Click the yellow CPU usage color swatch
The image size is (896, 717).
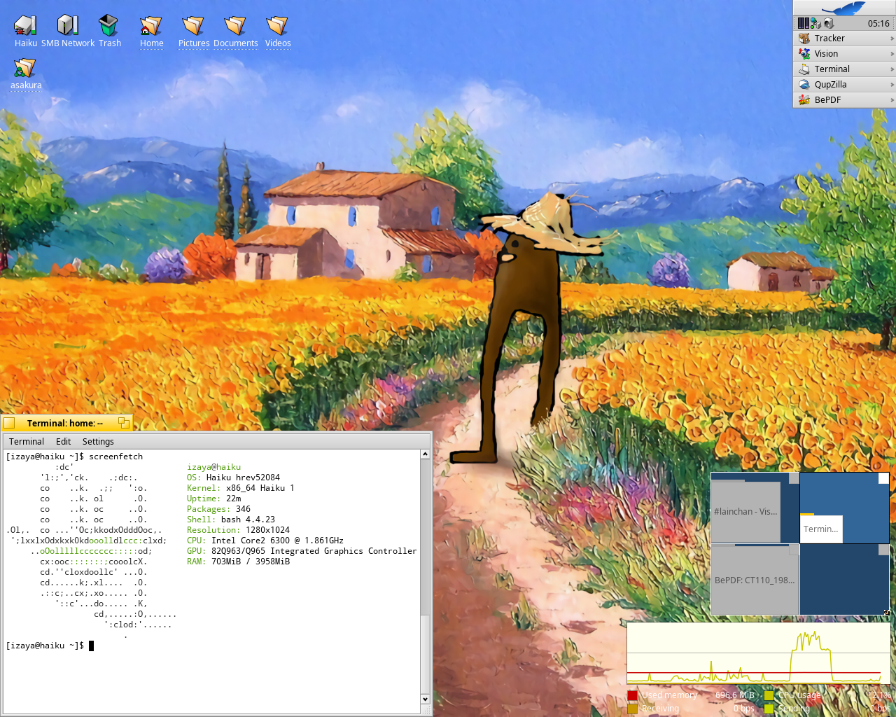point(769,695)
